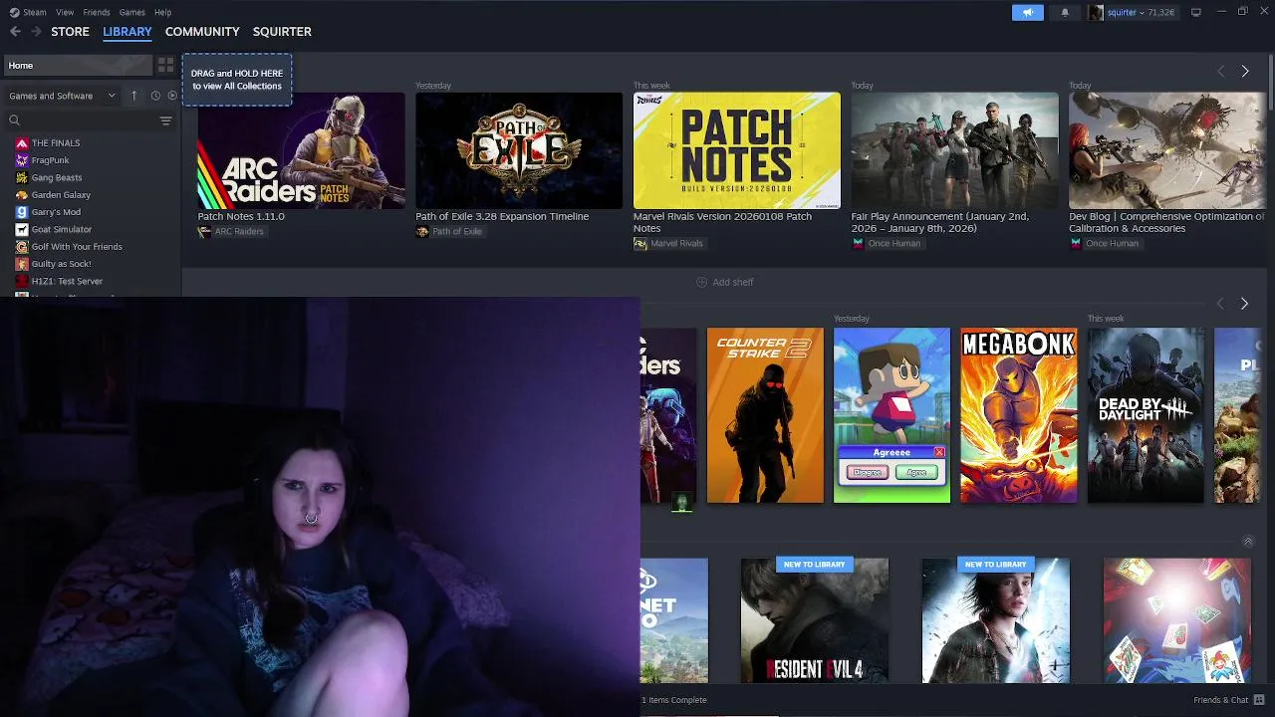Select FragPunk in the game list
1275x717 pixels.
[50, 160]
